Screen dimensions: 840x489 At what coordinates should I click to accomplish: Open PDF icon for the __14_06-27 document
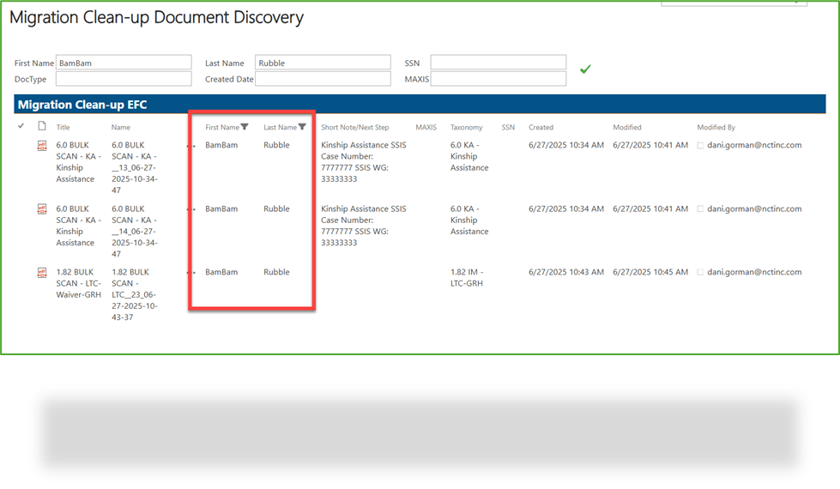(x=42, y=209)
